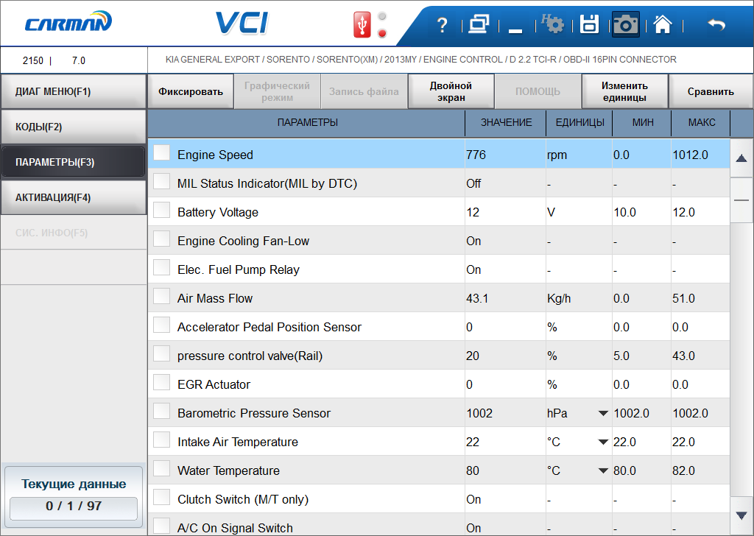Image resolution: width=754 pixels, height=536 pixels.
Task: Check Accelerator Pedal Position Sensor box
Action: coord(161,325)
